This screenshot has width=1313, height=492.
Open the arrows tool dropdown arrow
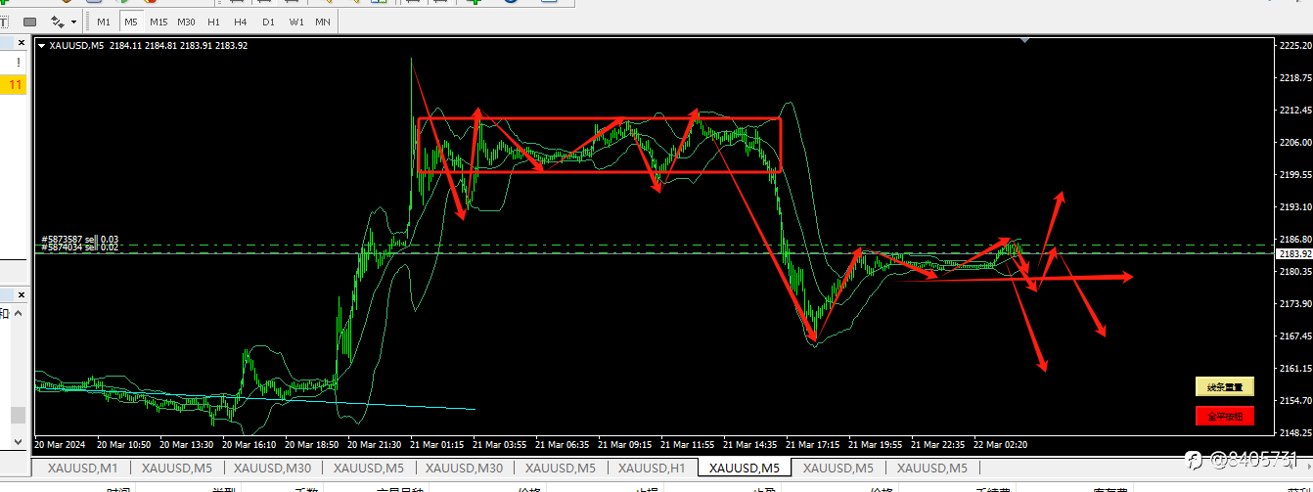pyautogui.click(x=74, y=22)
